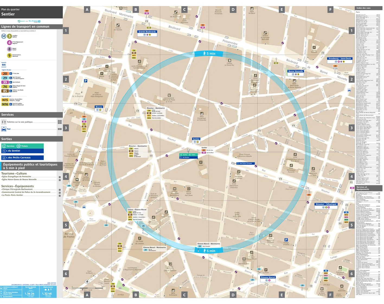
Task: Click the Index des rues heading
Action: [x=363, y=8]
